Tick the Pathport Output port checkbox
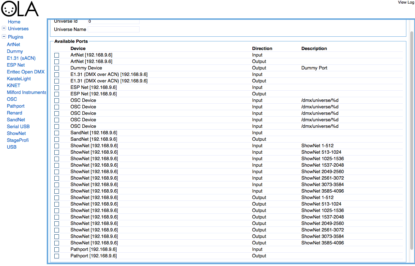Image resolution: width=415 pixels, height=266 pixels. tap(57, 256)
